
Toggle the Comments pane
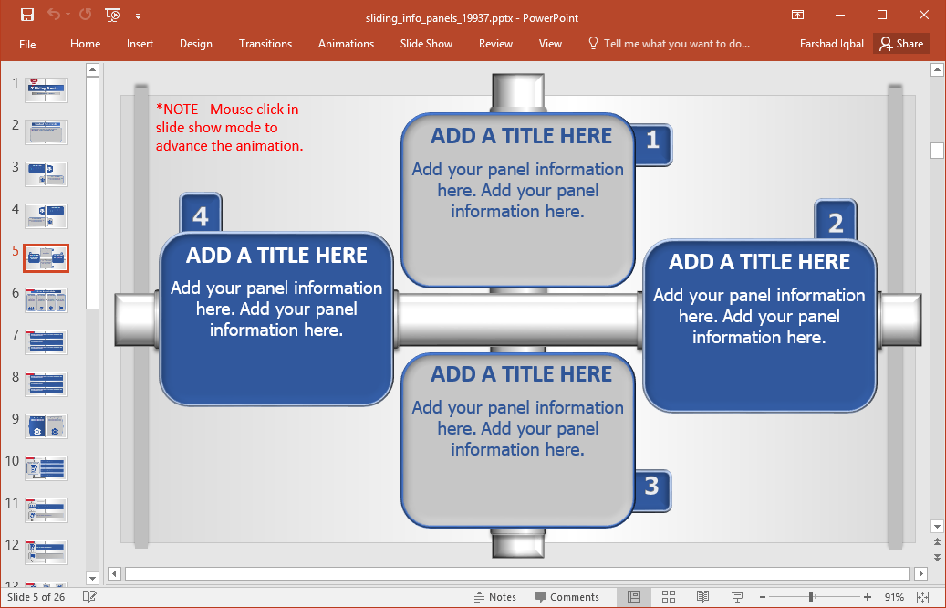(x=567, y=597)
